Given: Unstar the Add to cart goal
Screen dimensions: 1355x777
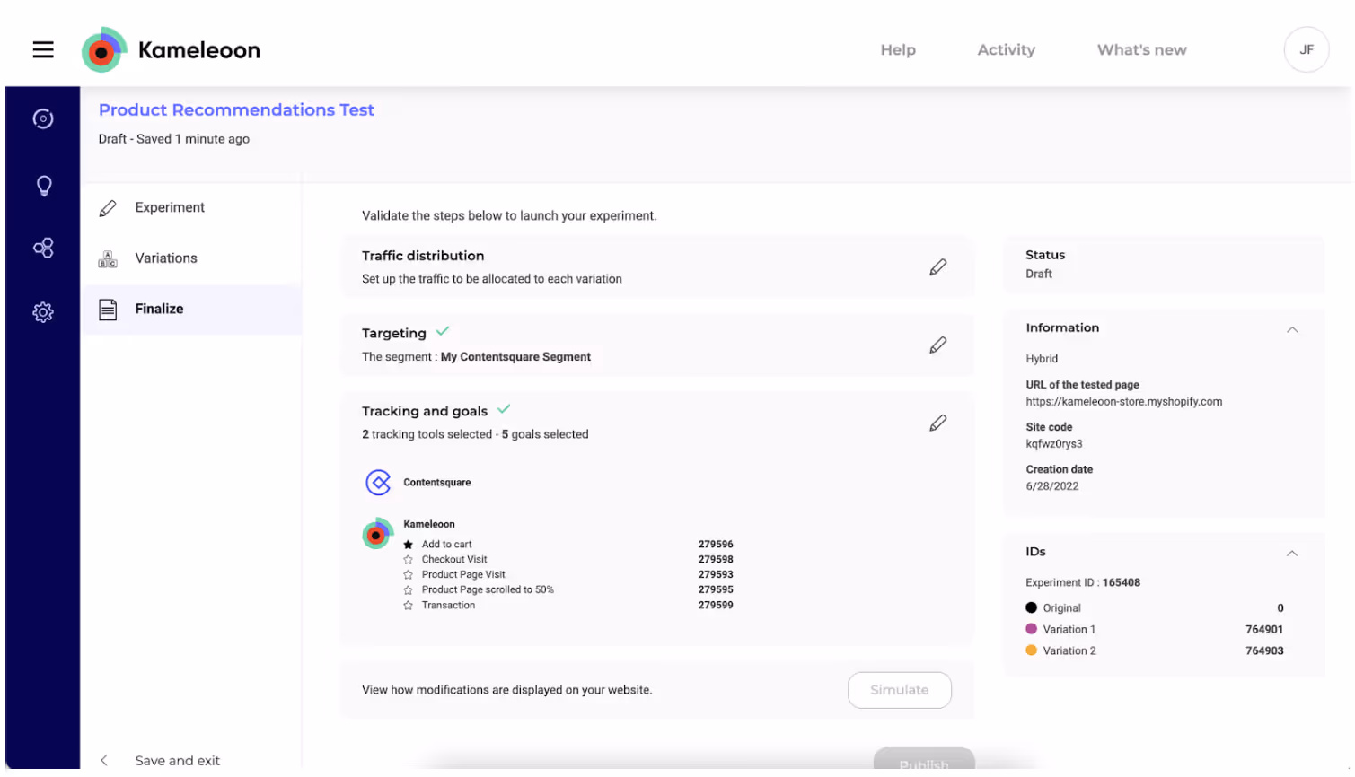Looking at the screenshot, I should tap(409, 543).
